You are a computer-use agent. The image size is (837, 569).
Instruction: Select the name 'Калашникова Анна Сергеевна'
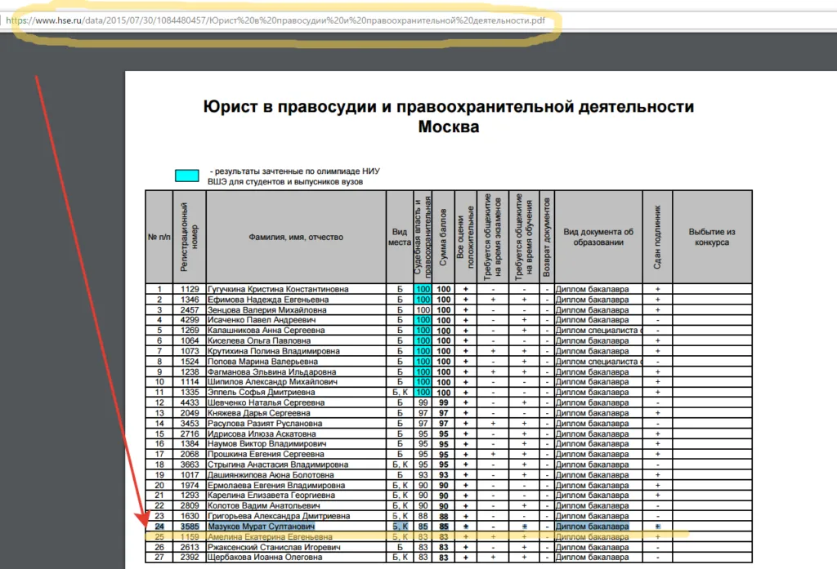266,331
